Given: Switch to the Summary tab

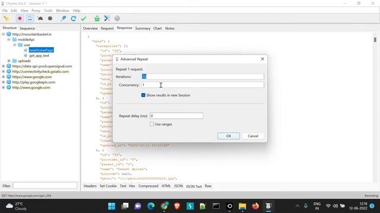Looking at the screenshot, I should (142, 28).
